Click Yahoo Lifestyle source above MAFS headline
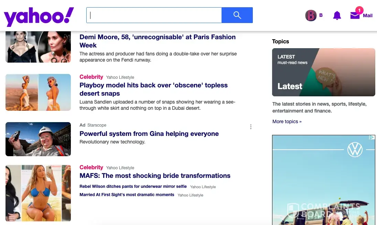Viewport: 377px width, 225px height. tap(120, 168)
